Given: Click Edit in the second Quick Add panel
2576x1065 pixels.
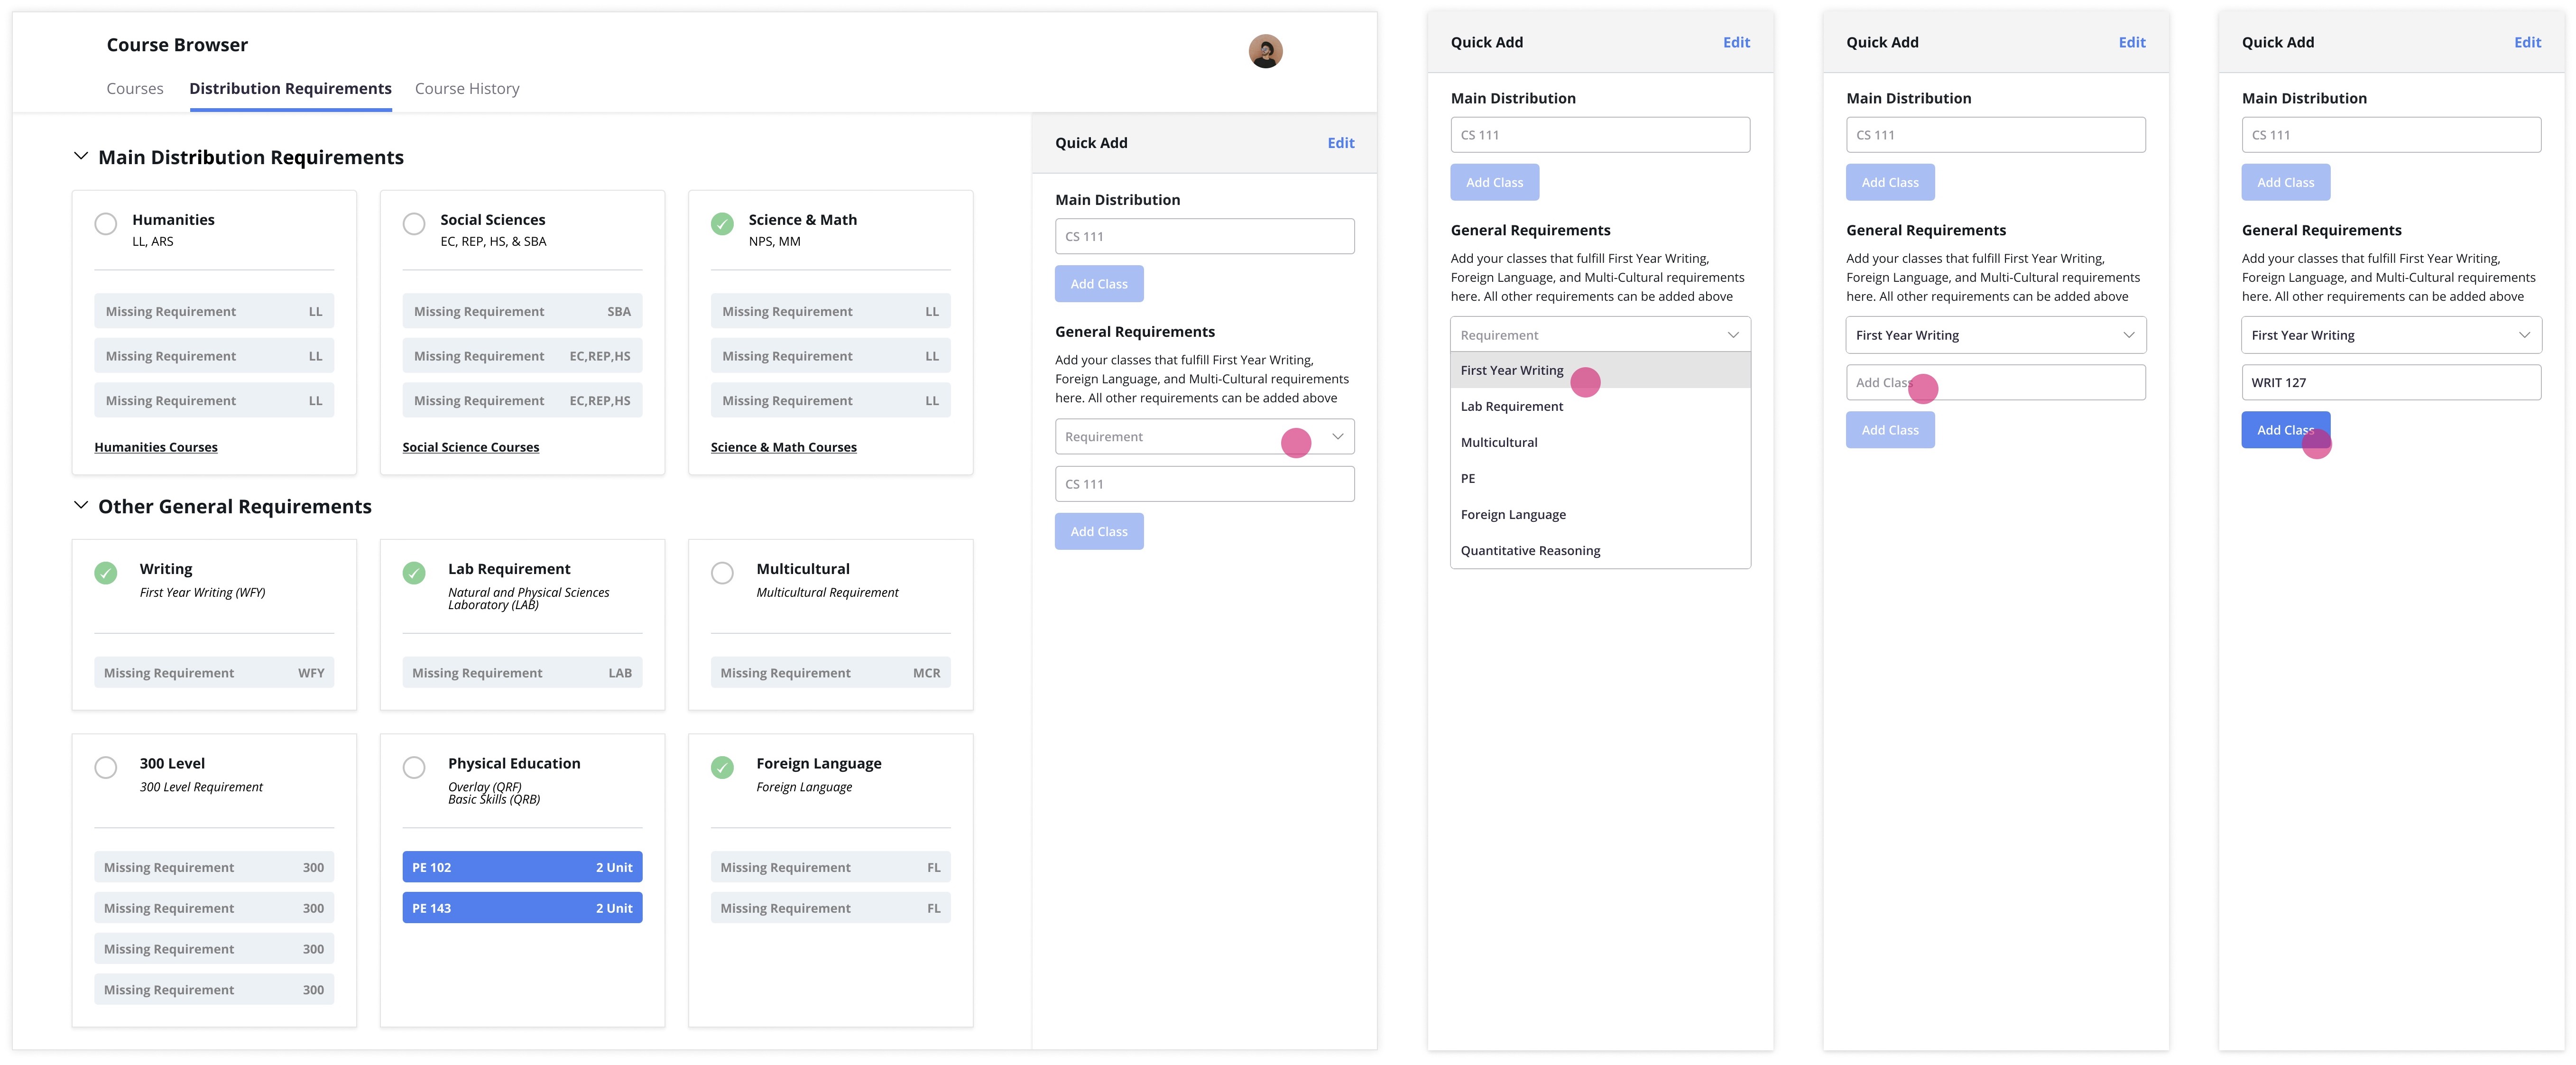Looking at the screenshot, I should 1736,42.
